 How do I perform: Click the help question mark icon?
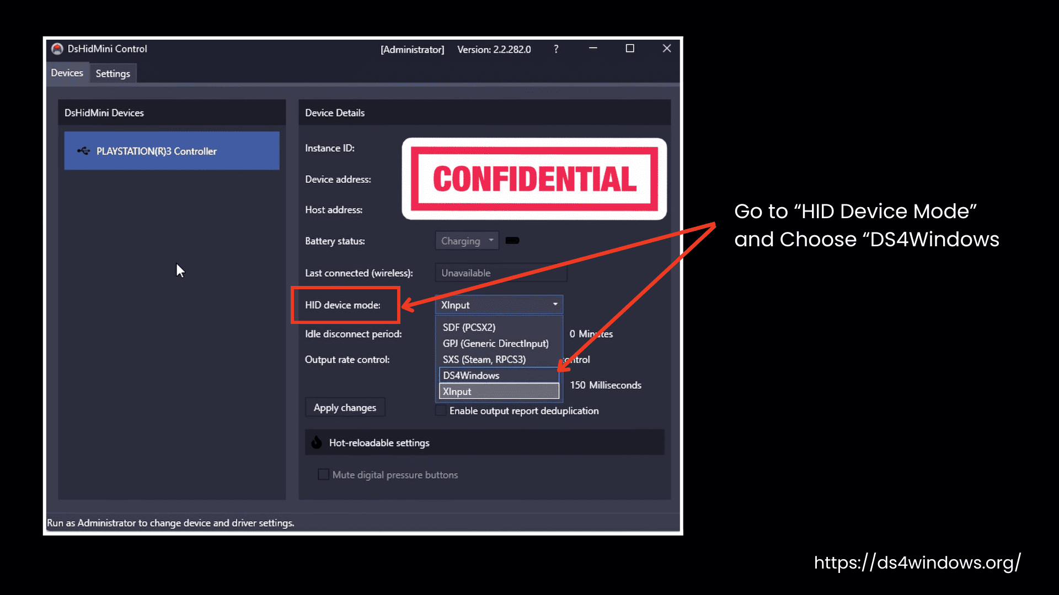pyautogui.click(x=556, y=49)
